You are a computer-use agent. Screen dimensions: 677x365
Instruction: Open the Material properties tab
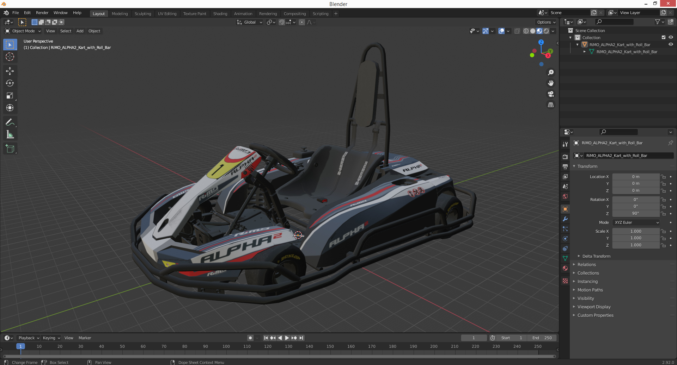(565, 268)
